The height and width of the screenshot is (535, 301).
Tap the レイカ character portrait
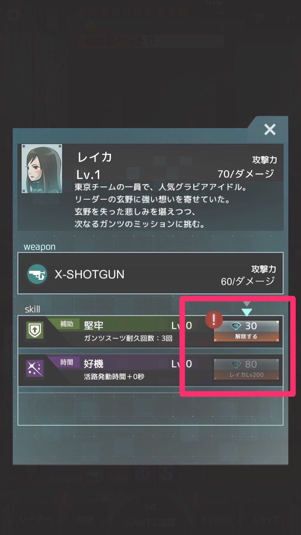(42, 169)
